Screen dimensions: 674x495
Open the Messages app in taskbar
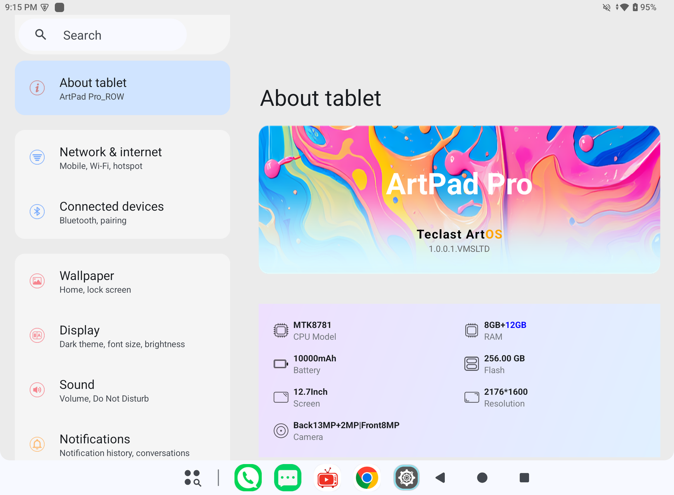tap(287, 478)
